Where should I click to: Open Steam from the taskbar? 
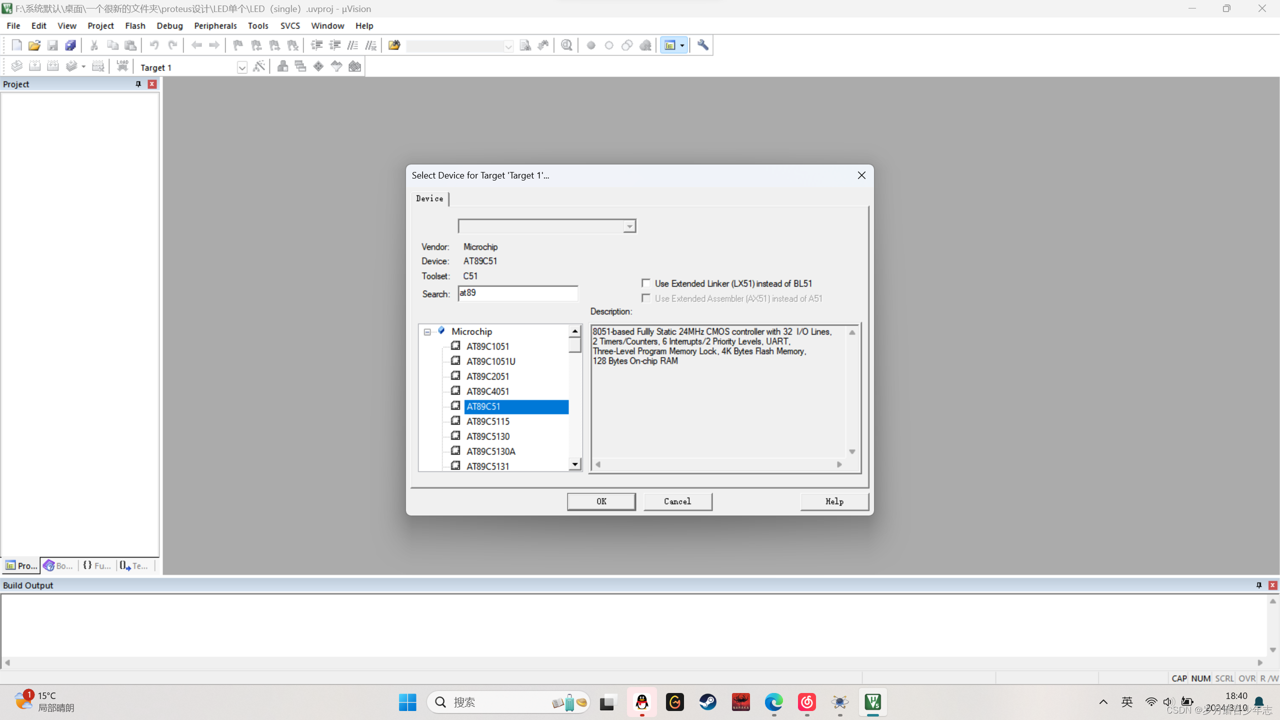[x=707, y=702]
